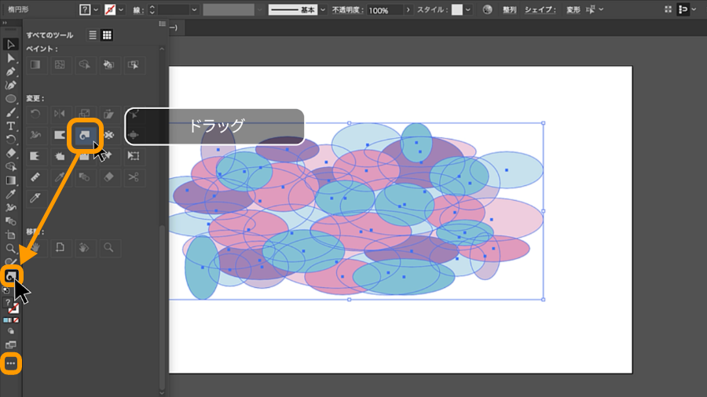
Task: Select the Rotate tool in the left toolbar
Action: click(x=11, y=140)
